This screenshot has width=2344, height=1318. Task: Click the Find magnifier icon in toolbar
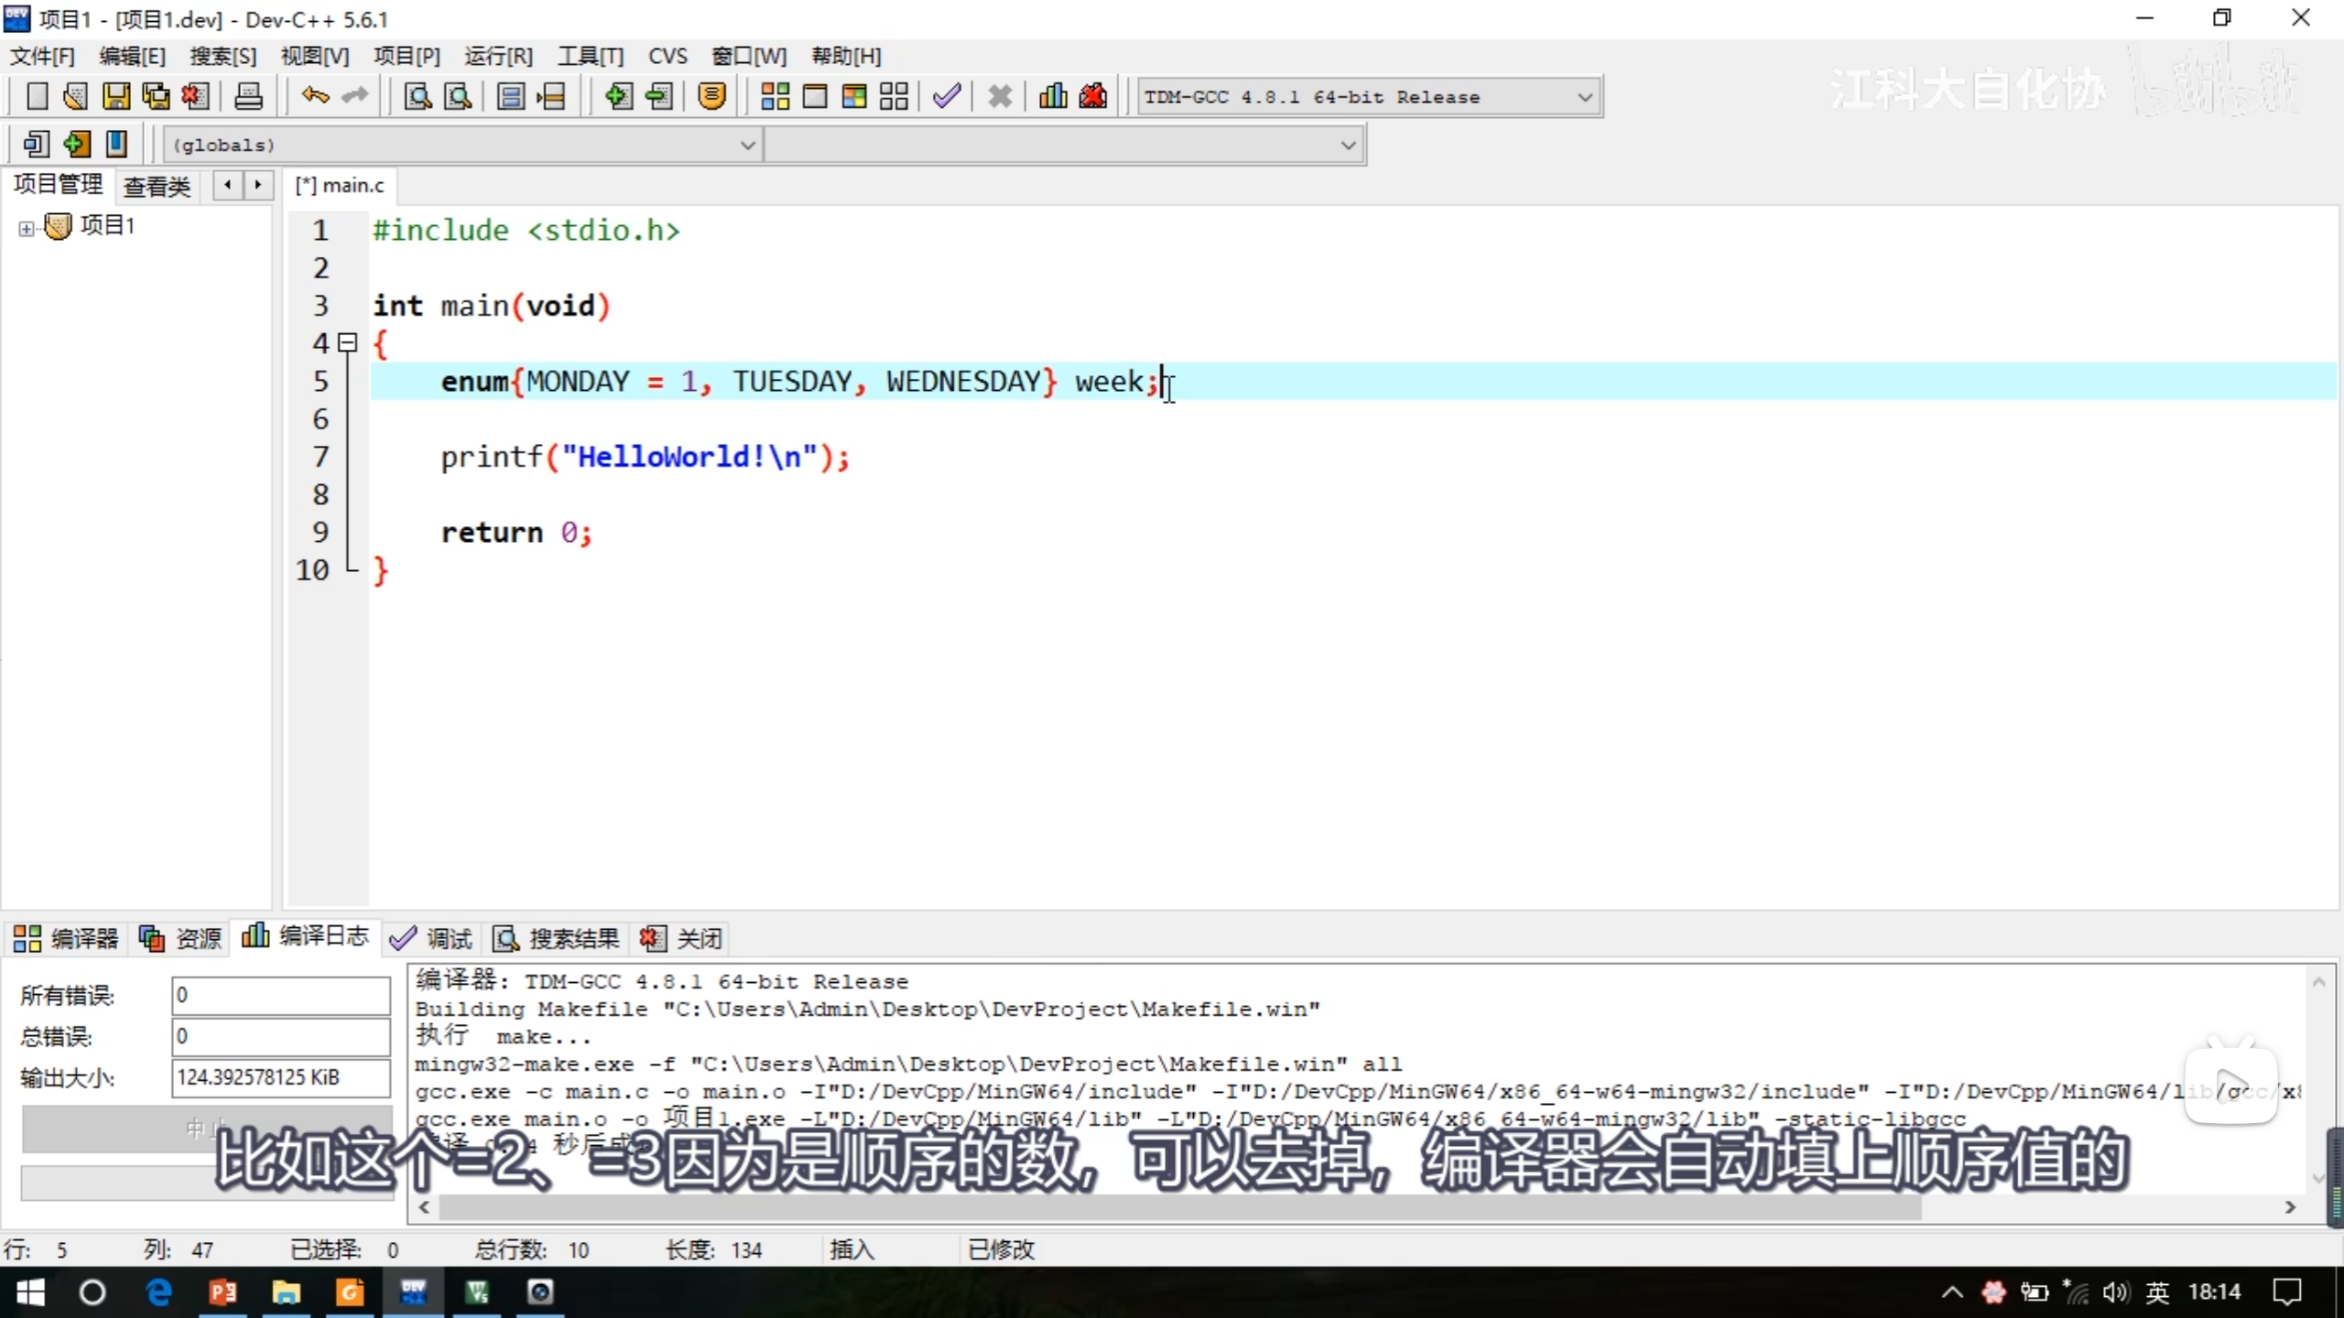pyautogui.click(x=418, y=96)
